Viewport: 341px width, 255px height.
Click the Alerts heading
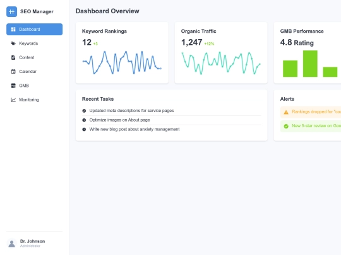point(287,99)
